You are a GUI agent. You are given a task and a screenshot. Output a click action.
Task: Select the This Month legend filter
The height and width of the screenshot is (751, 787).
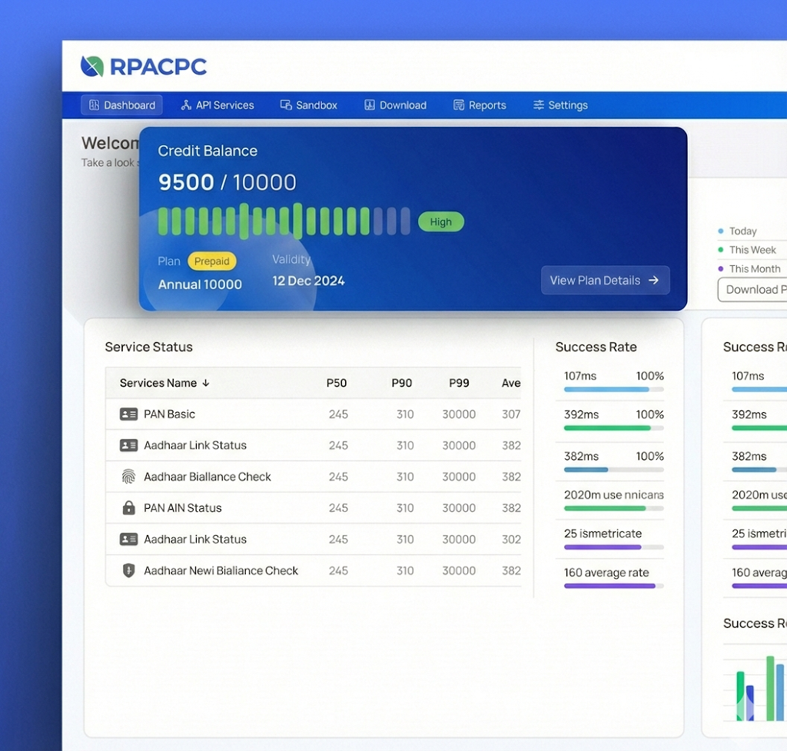[754, 269]
